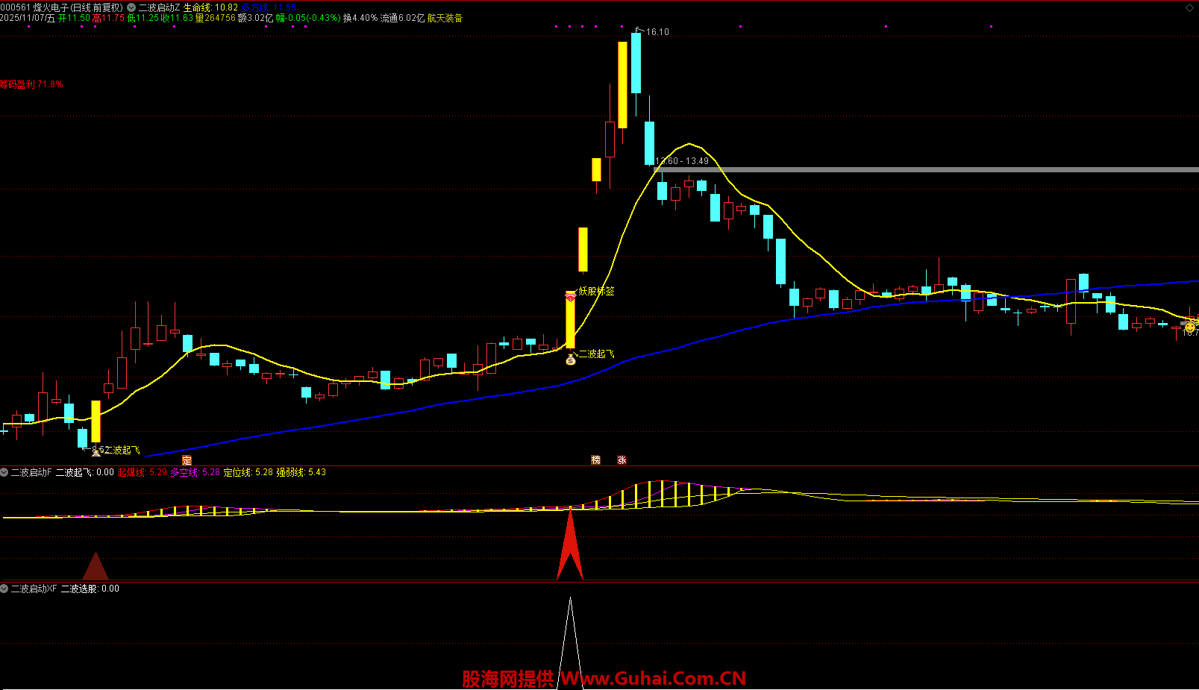
Task: Open the www.Guhai.Com.CN watermark link
Action: [653, 678]
